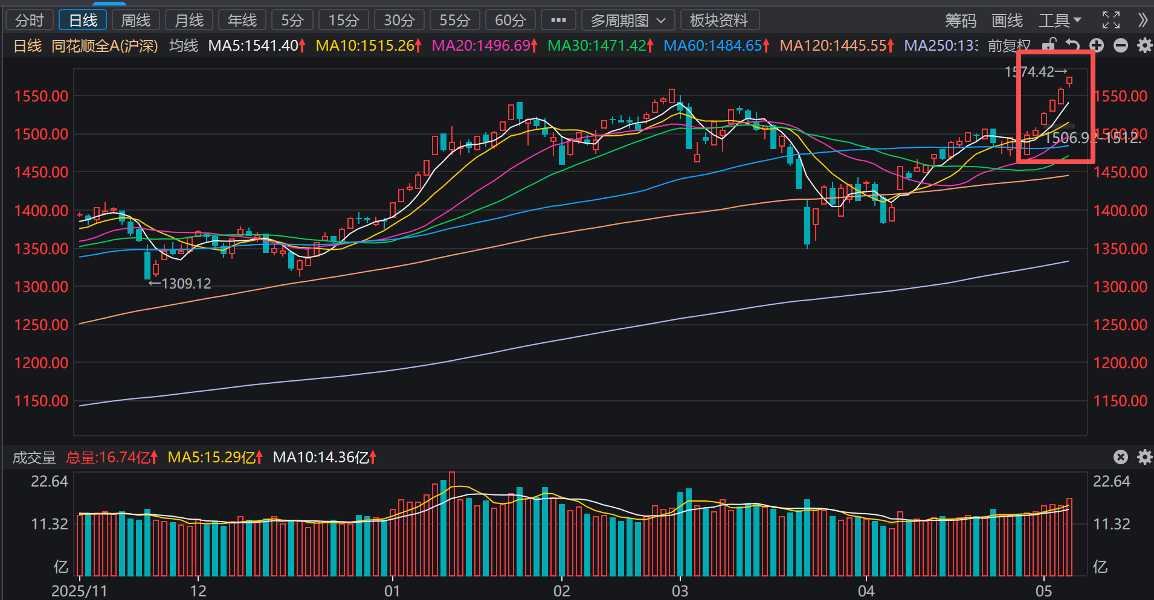Click the unlock padlock icon
1154x600 pixels.
[1050, 45]
